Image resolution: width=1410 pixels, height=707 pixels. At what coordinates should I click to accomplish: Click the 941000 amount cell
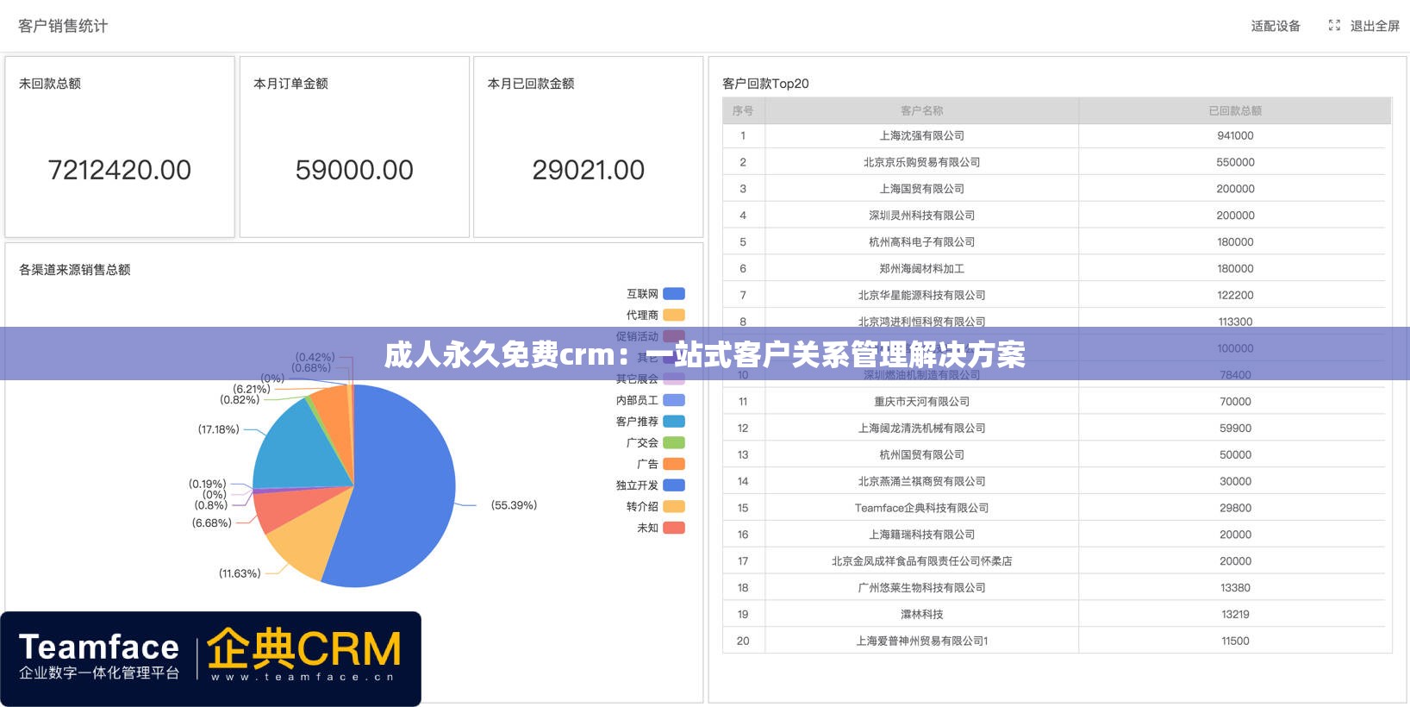pos(1235,135)
